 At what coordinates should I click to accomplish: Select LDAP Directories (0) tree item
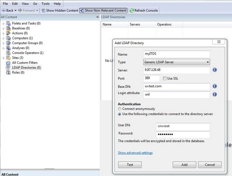click(x=26, y=68)
